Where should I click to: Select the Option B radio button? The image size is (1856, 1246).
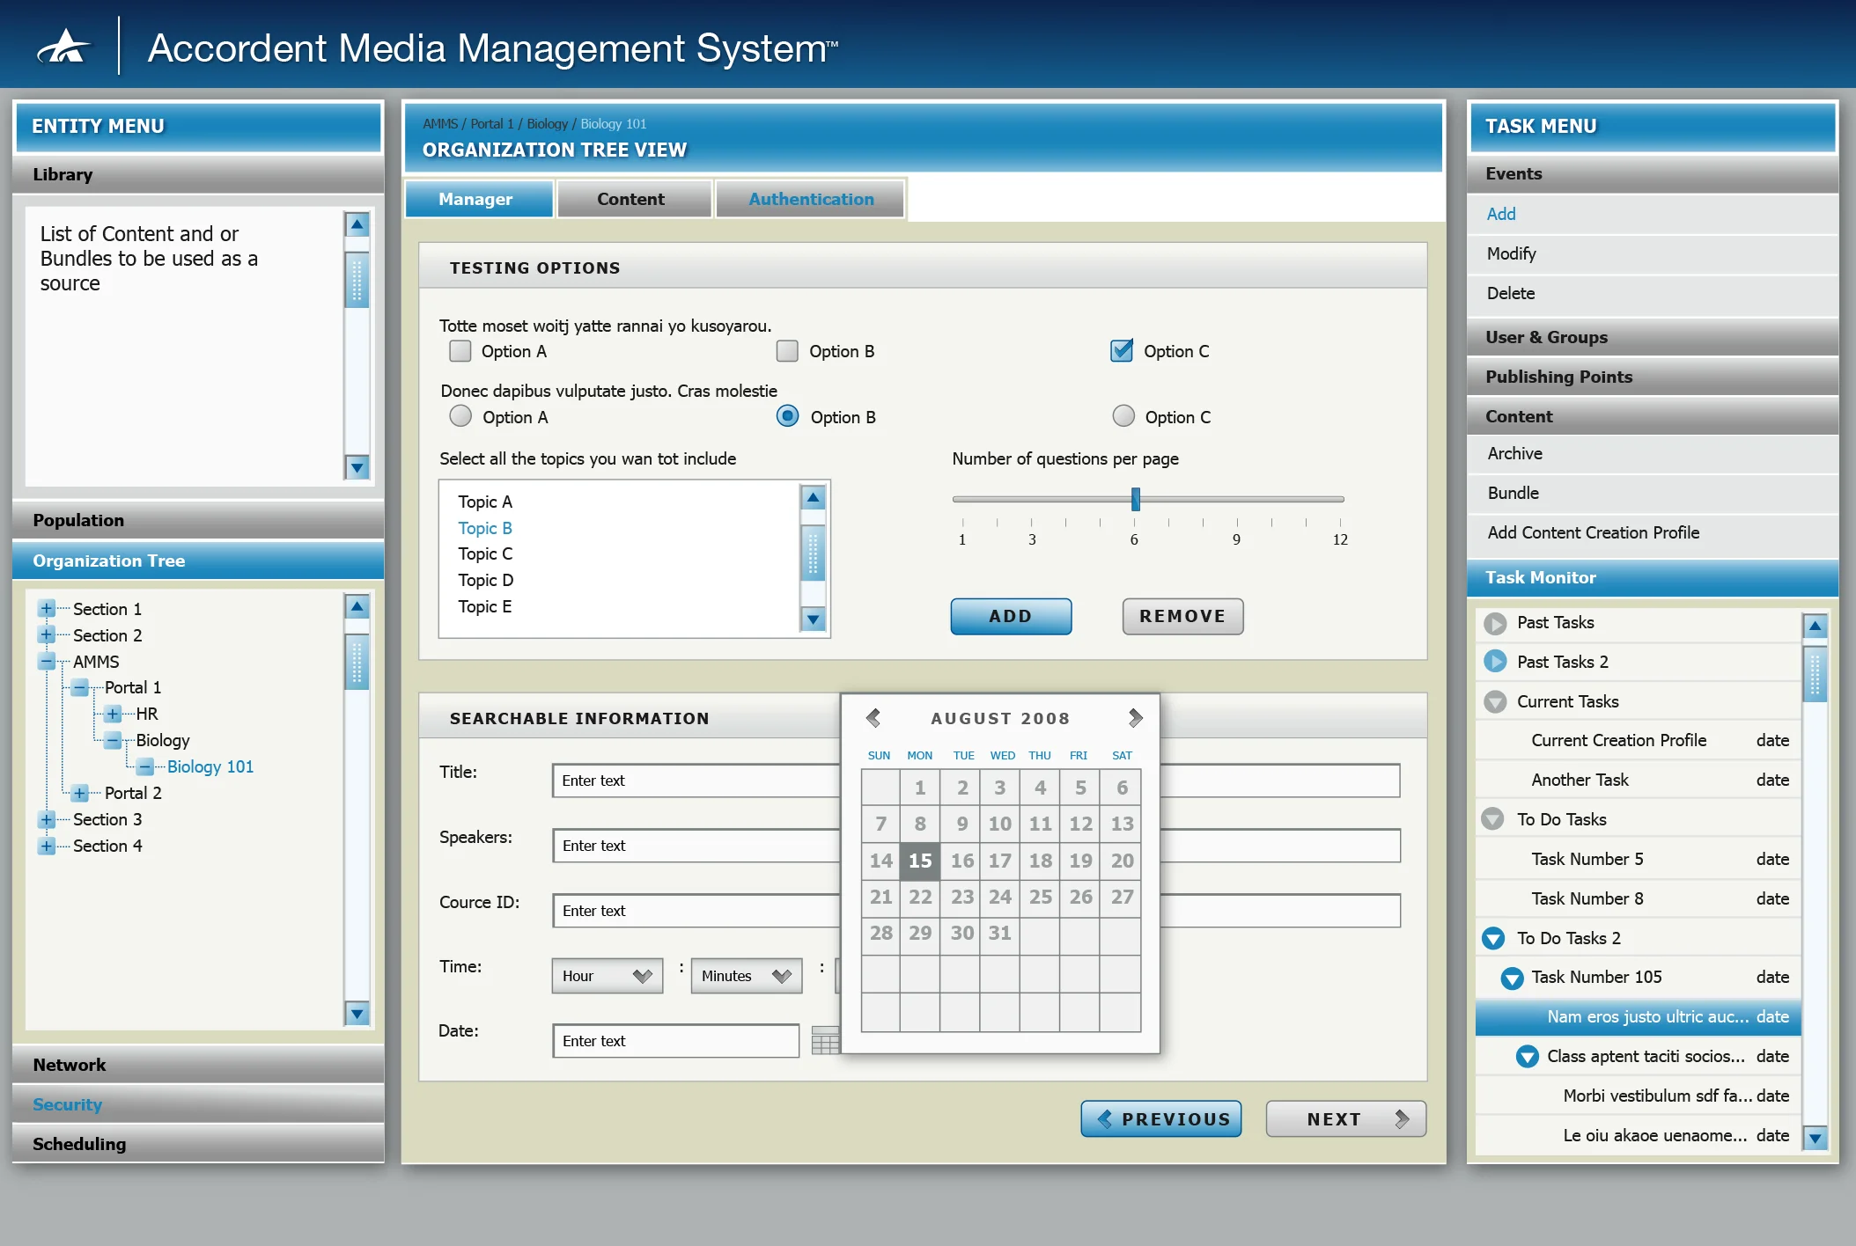[788, 416]
